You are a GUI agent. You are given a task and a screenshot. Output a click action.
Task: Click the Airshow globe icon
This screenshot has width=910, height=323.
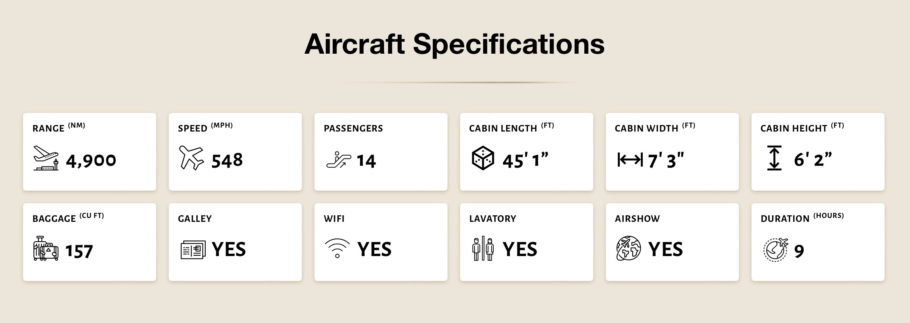[628, 248]
